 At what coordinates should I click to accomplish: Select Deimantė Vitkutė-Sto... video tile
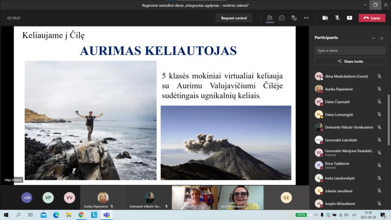(x=149, y=198)
